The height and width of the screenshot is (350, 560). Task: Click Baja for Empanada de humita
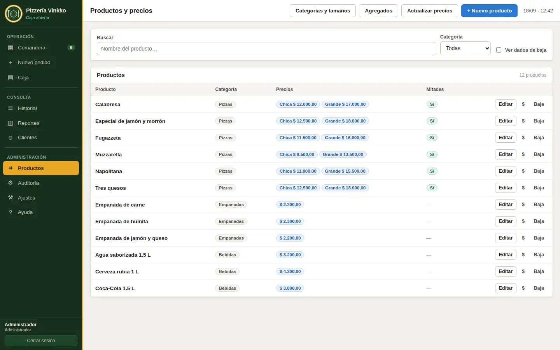click(539, 221)
